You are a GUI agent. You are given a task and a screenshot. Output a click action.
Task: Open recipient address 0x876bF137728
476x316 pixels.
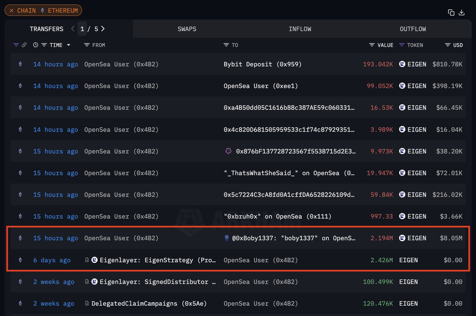(x=296, y=151)
